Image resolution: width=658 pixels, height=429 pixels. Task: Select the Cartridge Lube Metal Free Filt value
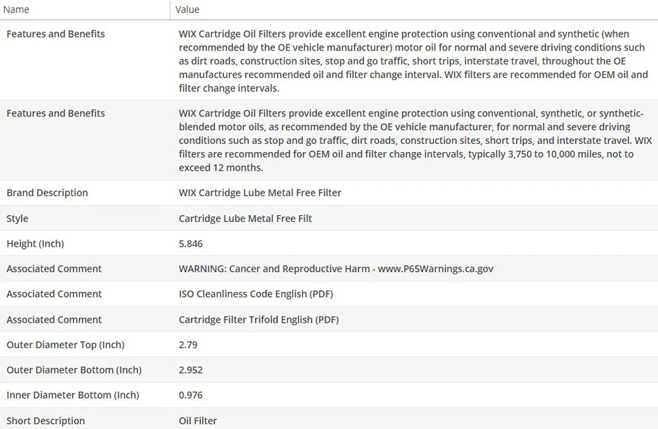pyautogui.click(x=245, y=219)
